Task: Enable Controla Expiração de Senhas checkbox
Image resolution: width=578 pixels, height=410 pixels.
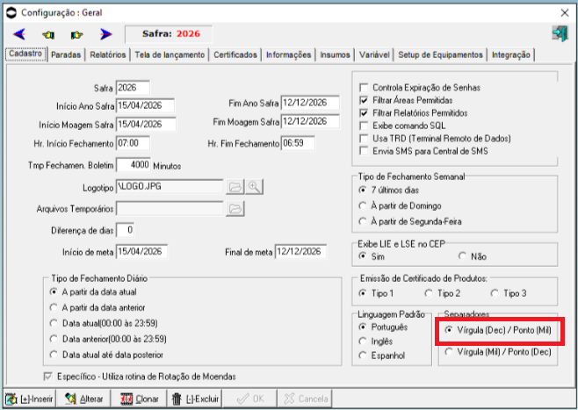Action: (x=364, y=88)
